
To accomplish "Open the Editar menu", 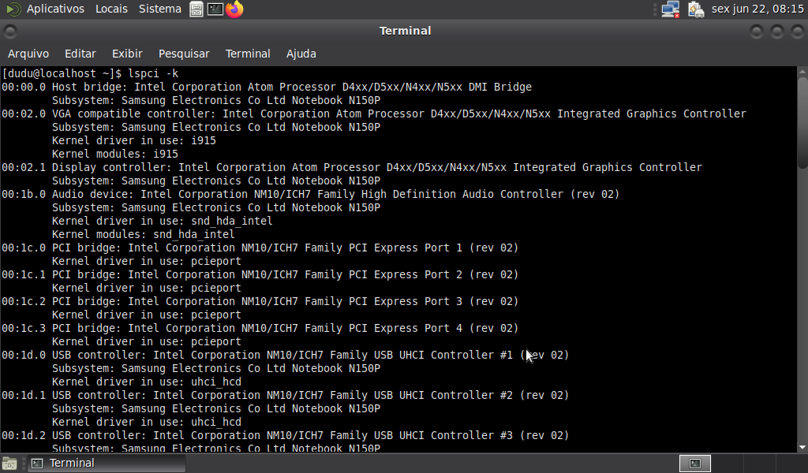I will (80, 54).
